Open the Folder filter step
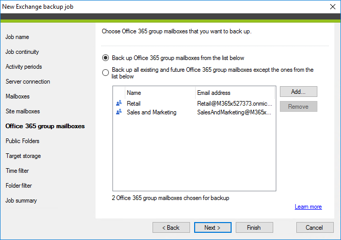Image resolution: width=341 pixels, height=240 pixels. 18,186
